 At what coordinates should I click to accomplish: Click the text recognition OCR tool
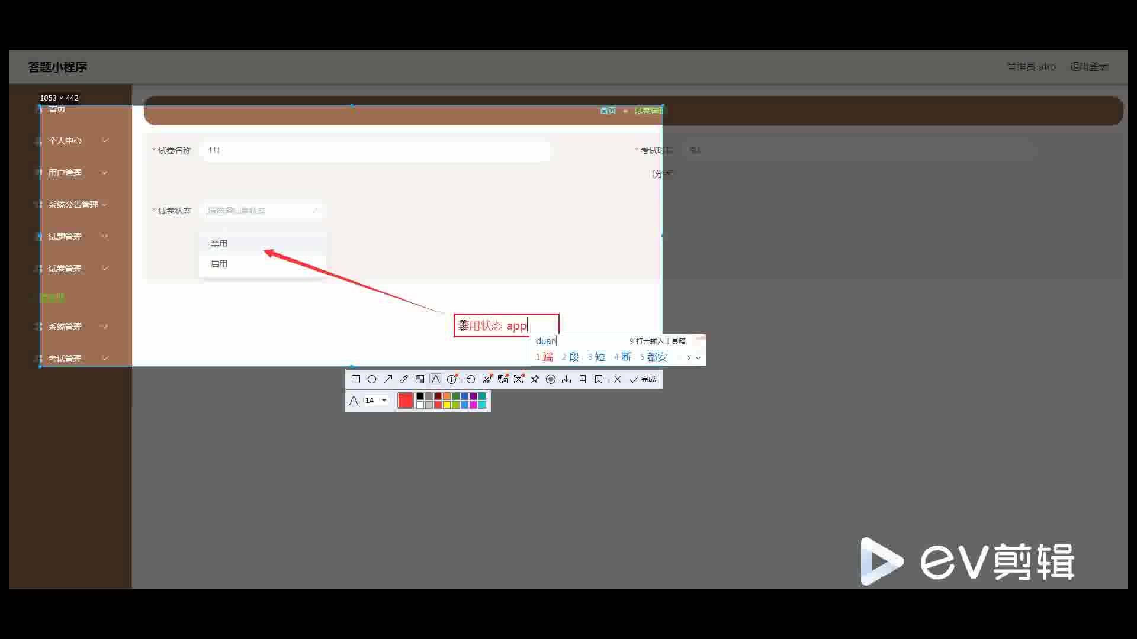(519, 379)
